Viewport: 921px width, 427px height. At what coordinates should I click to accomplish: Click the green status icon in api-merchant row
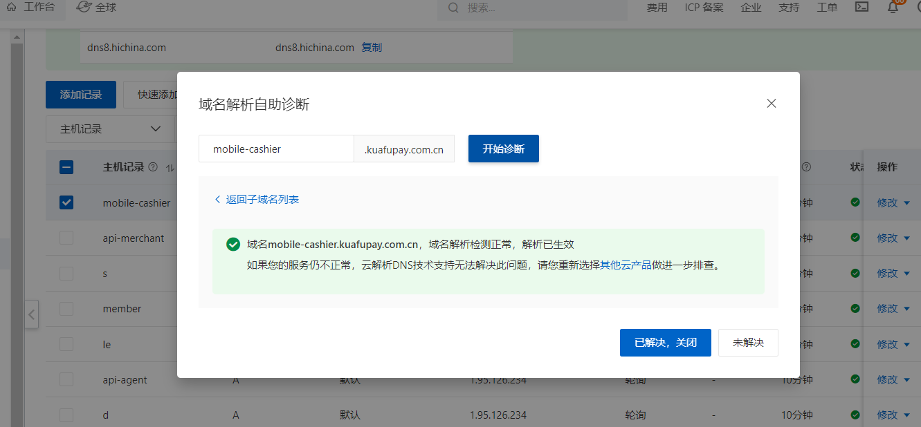click(855, 238)
